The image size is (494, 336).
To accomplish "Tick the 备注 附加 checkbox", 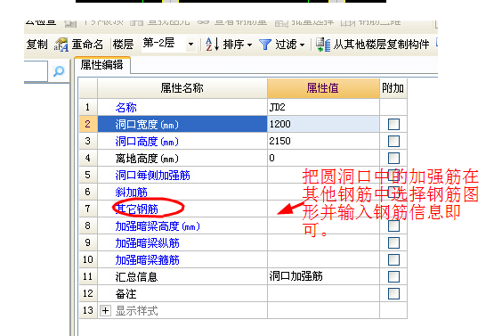I will coord(393,294).
